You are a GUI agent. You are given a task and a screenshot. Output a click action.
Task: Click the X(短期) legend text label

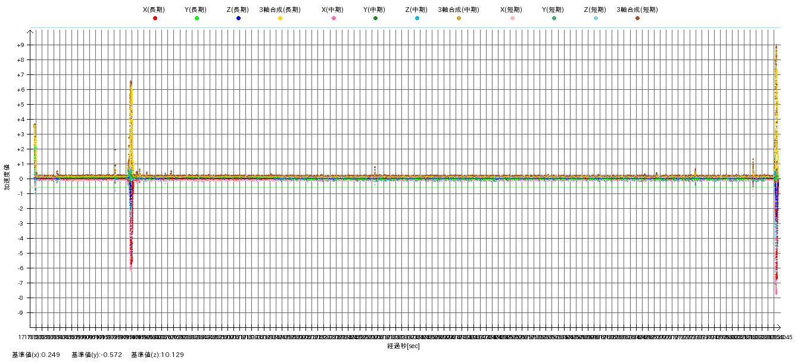pyautogui.click(x=511, y=10)
